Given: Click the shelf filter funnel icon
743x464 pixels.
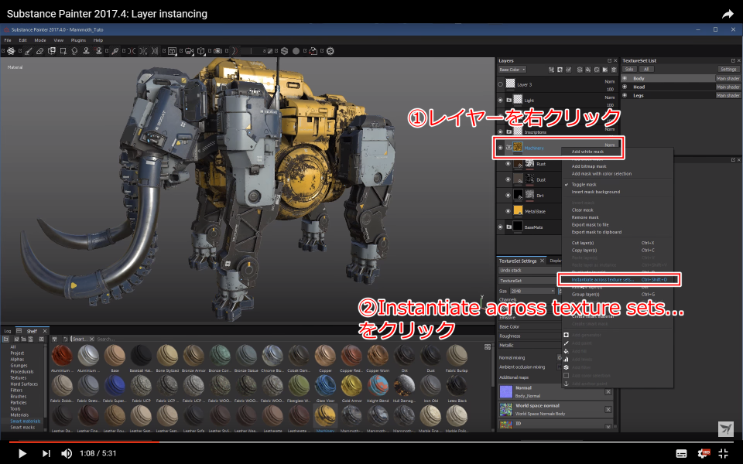Looking at the screenshot, I should [x=54, y=339].
